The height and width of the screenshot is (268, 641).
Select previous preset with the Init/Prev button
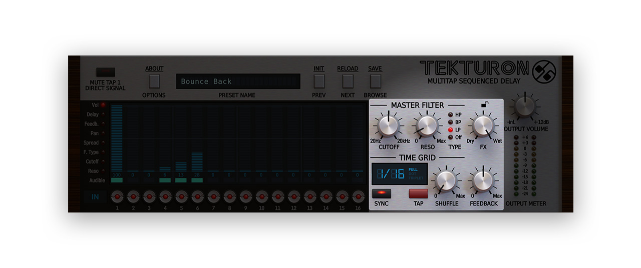319,81
